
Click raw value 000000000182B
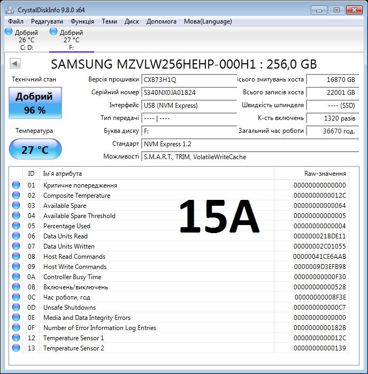[319, 328]
